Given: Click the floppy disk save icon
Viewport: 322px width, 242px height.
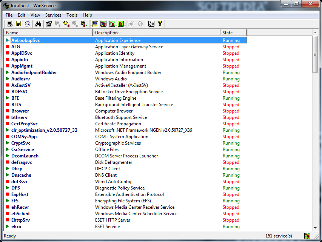Looking at the screenshot, I should (x=18, y=24).
